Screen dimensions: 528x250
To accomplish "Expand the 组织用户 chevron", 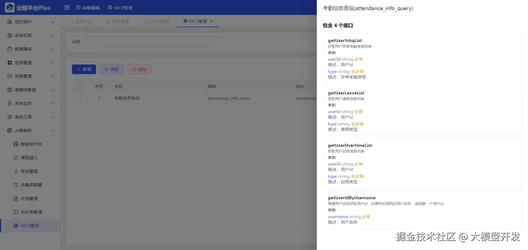I will coord(53,22).
